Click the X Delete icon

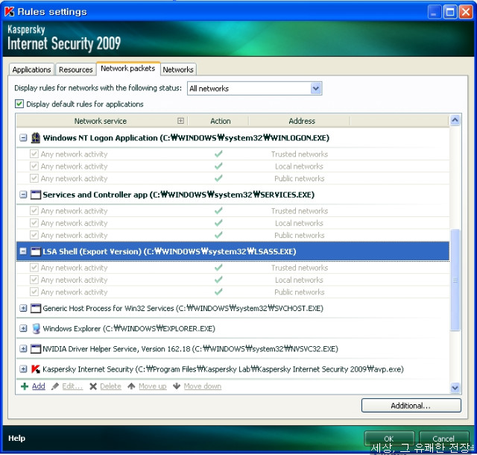click(93, 386)
